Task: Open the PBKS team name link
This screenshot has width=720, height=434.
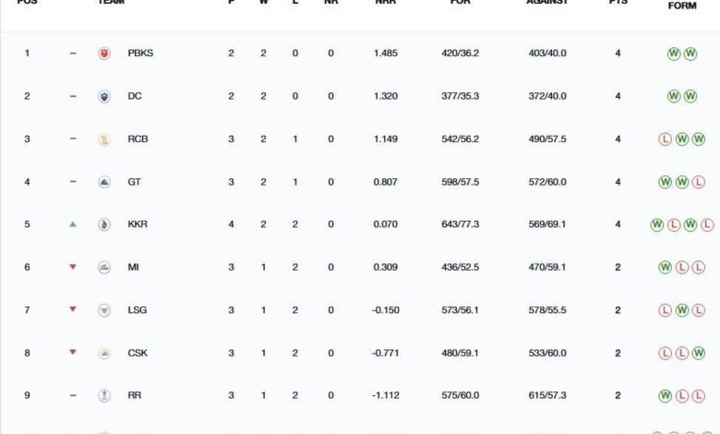Action: pos(140,54)
